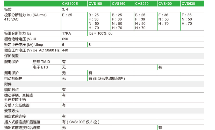215x130 pixels.
Task: Select the 插入式前连接和后连接 label
Action: (x=22, y=122)
